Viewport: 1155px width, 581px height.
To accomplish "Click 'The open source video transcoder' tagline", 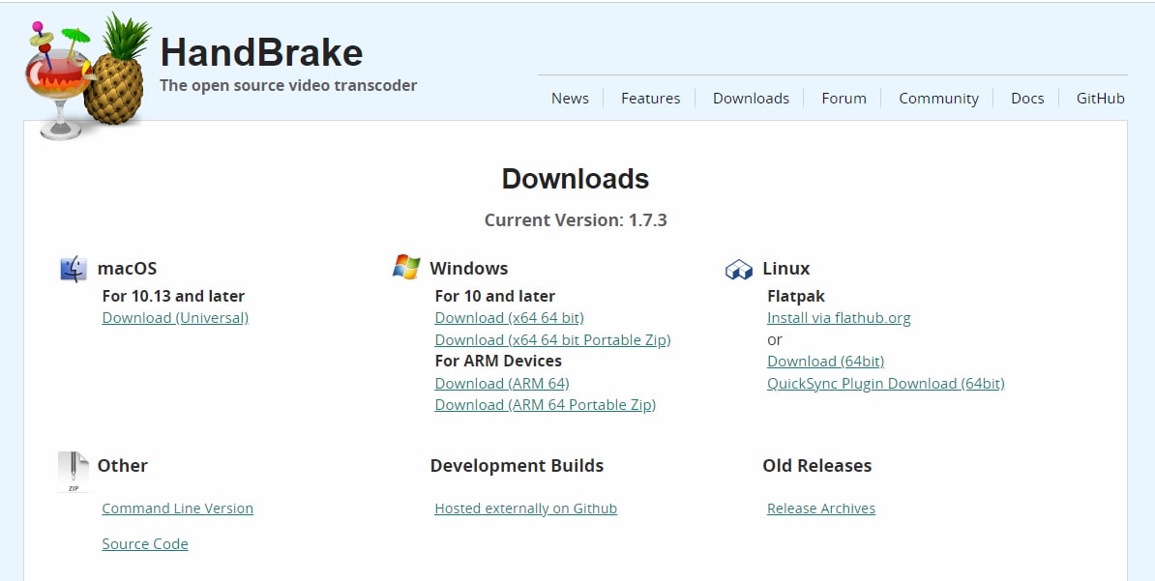I will click(x=288, y=85).
